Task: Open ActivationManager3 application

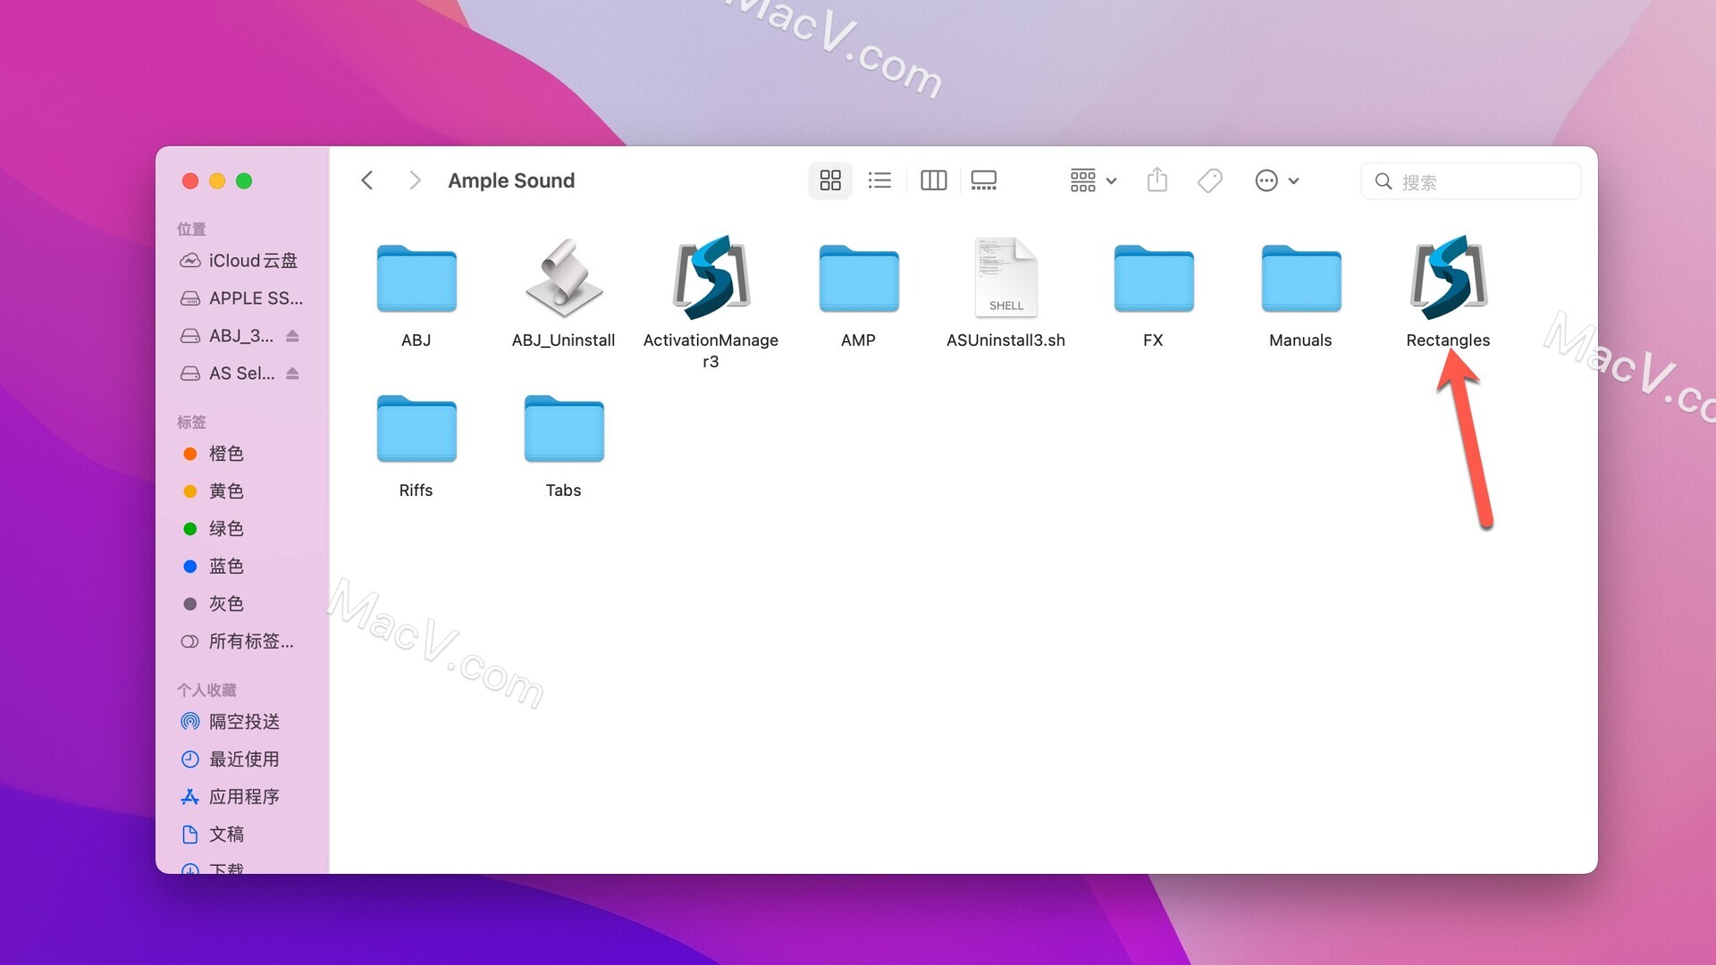Action: pyautogui.click(x=711, y=278)
